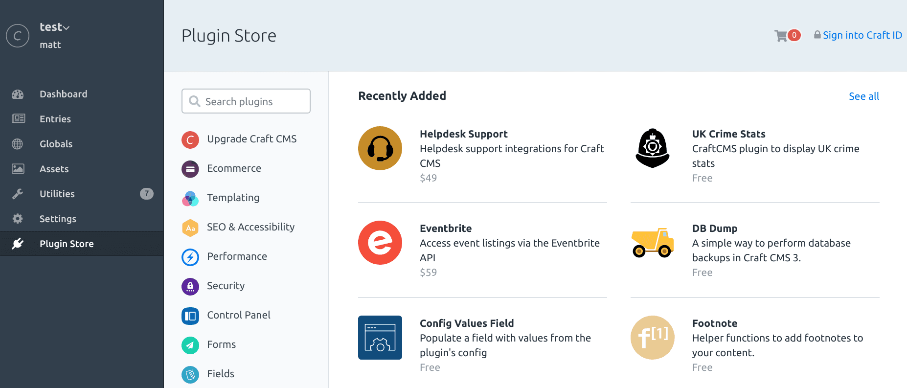Browse Performance plugins
Screen dimensions: 907x388
coord(237,256)
